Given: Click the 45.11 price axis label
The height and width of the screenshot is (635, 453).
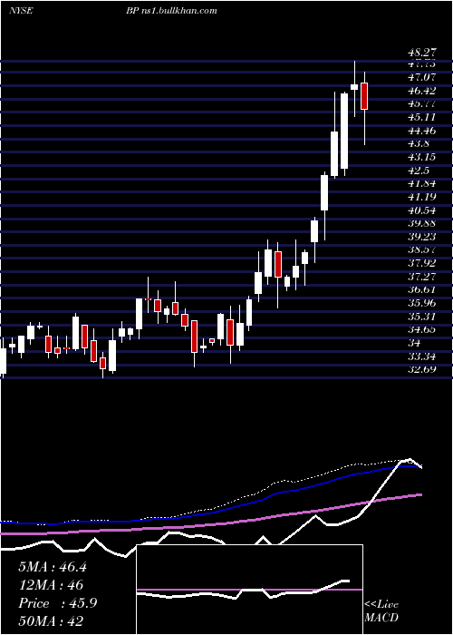Looking at the screenshot, I should tap(421, 117).
